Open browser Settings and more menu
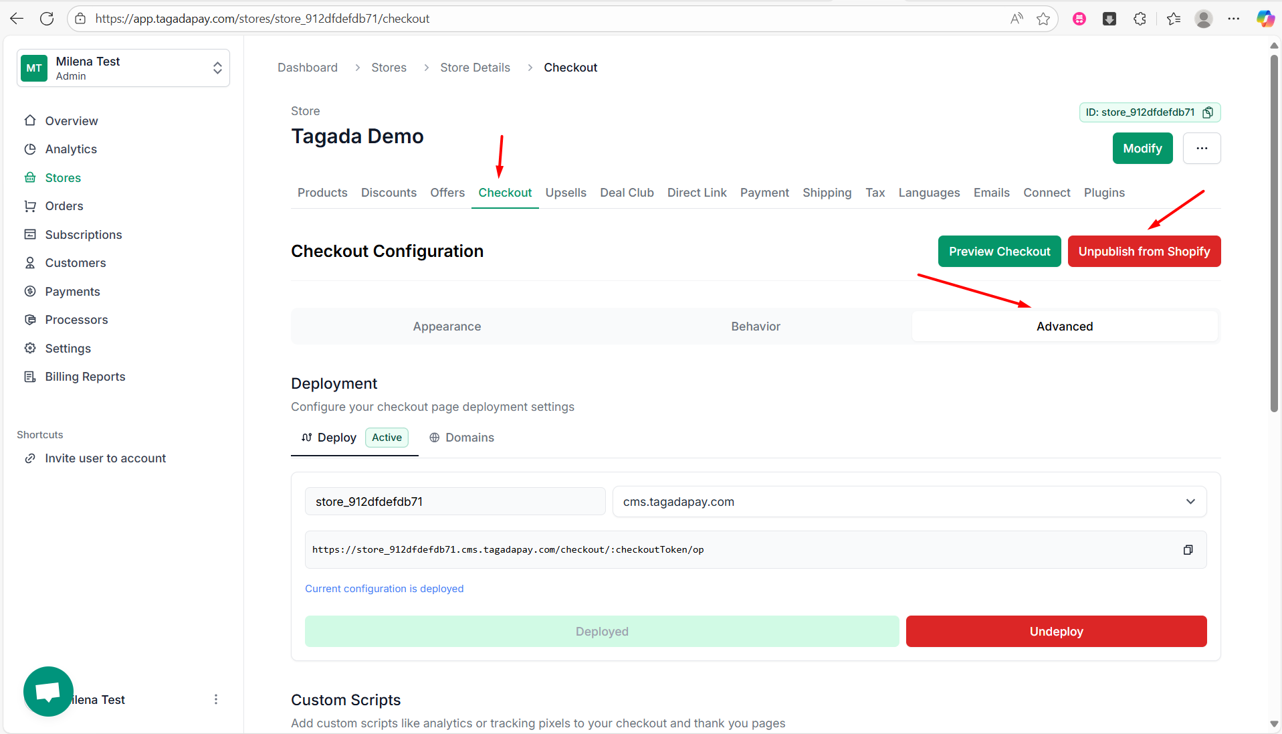The height and width of the screenshot is (734, 1282). [x=1234, y=19]
